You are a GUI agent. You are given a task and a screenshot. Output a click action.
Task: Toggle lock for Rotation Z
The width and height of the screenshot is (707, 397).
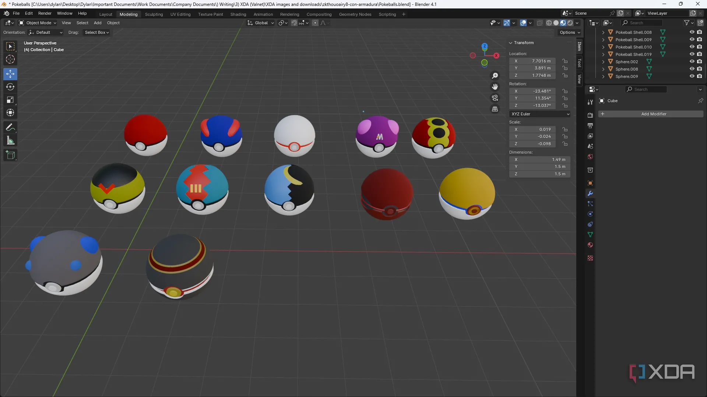565,105
